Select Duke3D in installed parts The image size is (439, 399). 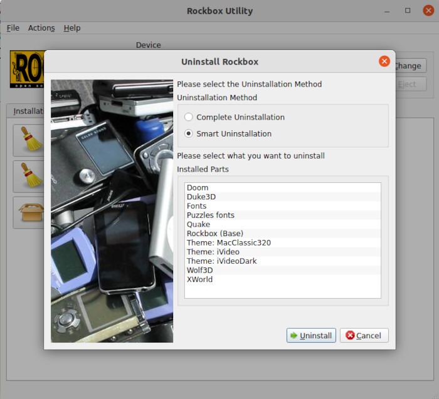[282, 197]
